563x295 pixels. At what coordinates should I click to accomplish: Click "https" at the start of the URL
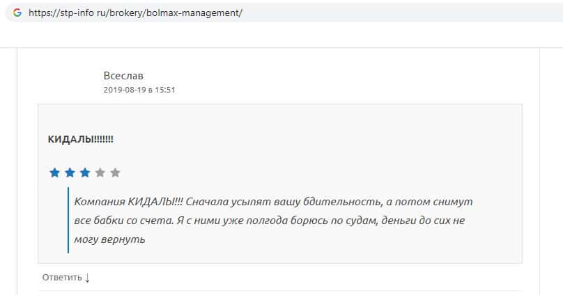pyautogui.click(x=39, y=13)
